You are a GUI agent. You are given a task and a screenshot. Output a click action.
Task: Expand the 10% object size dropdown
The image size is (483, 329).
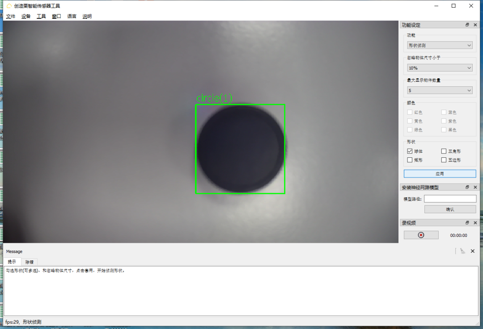(440, 68)
